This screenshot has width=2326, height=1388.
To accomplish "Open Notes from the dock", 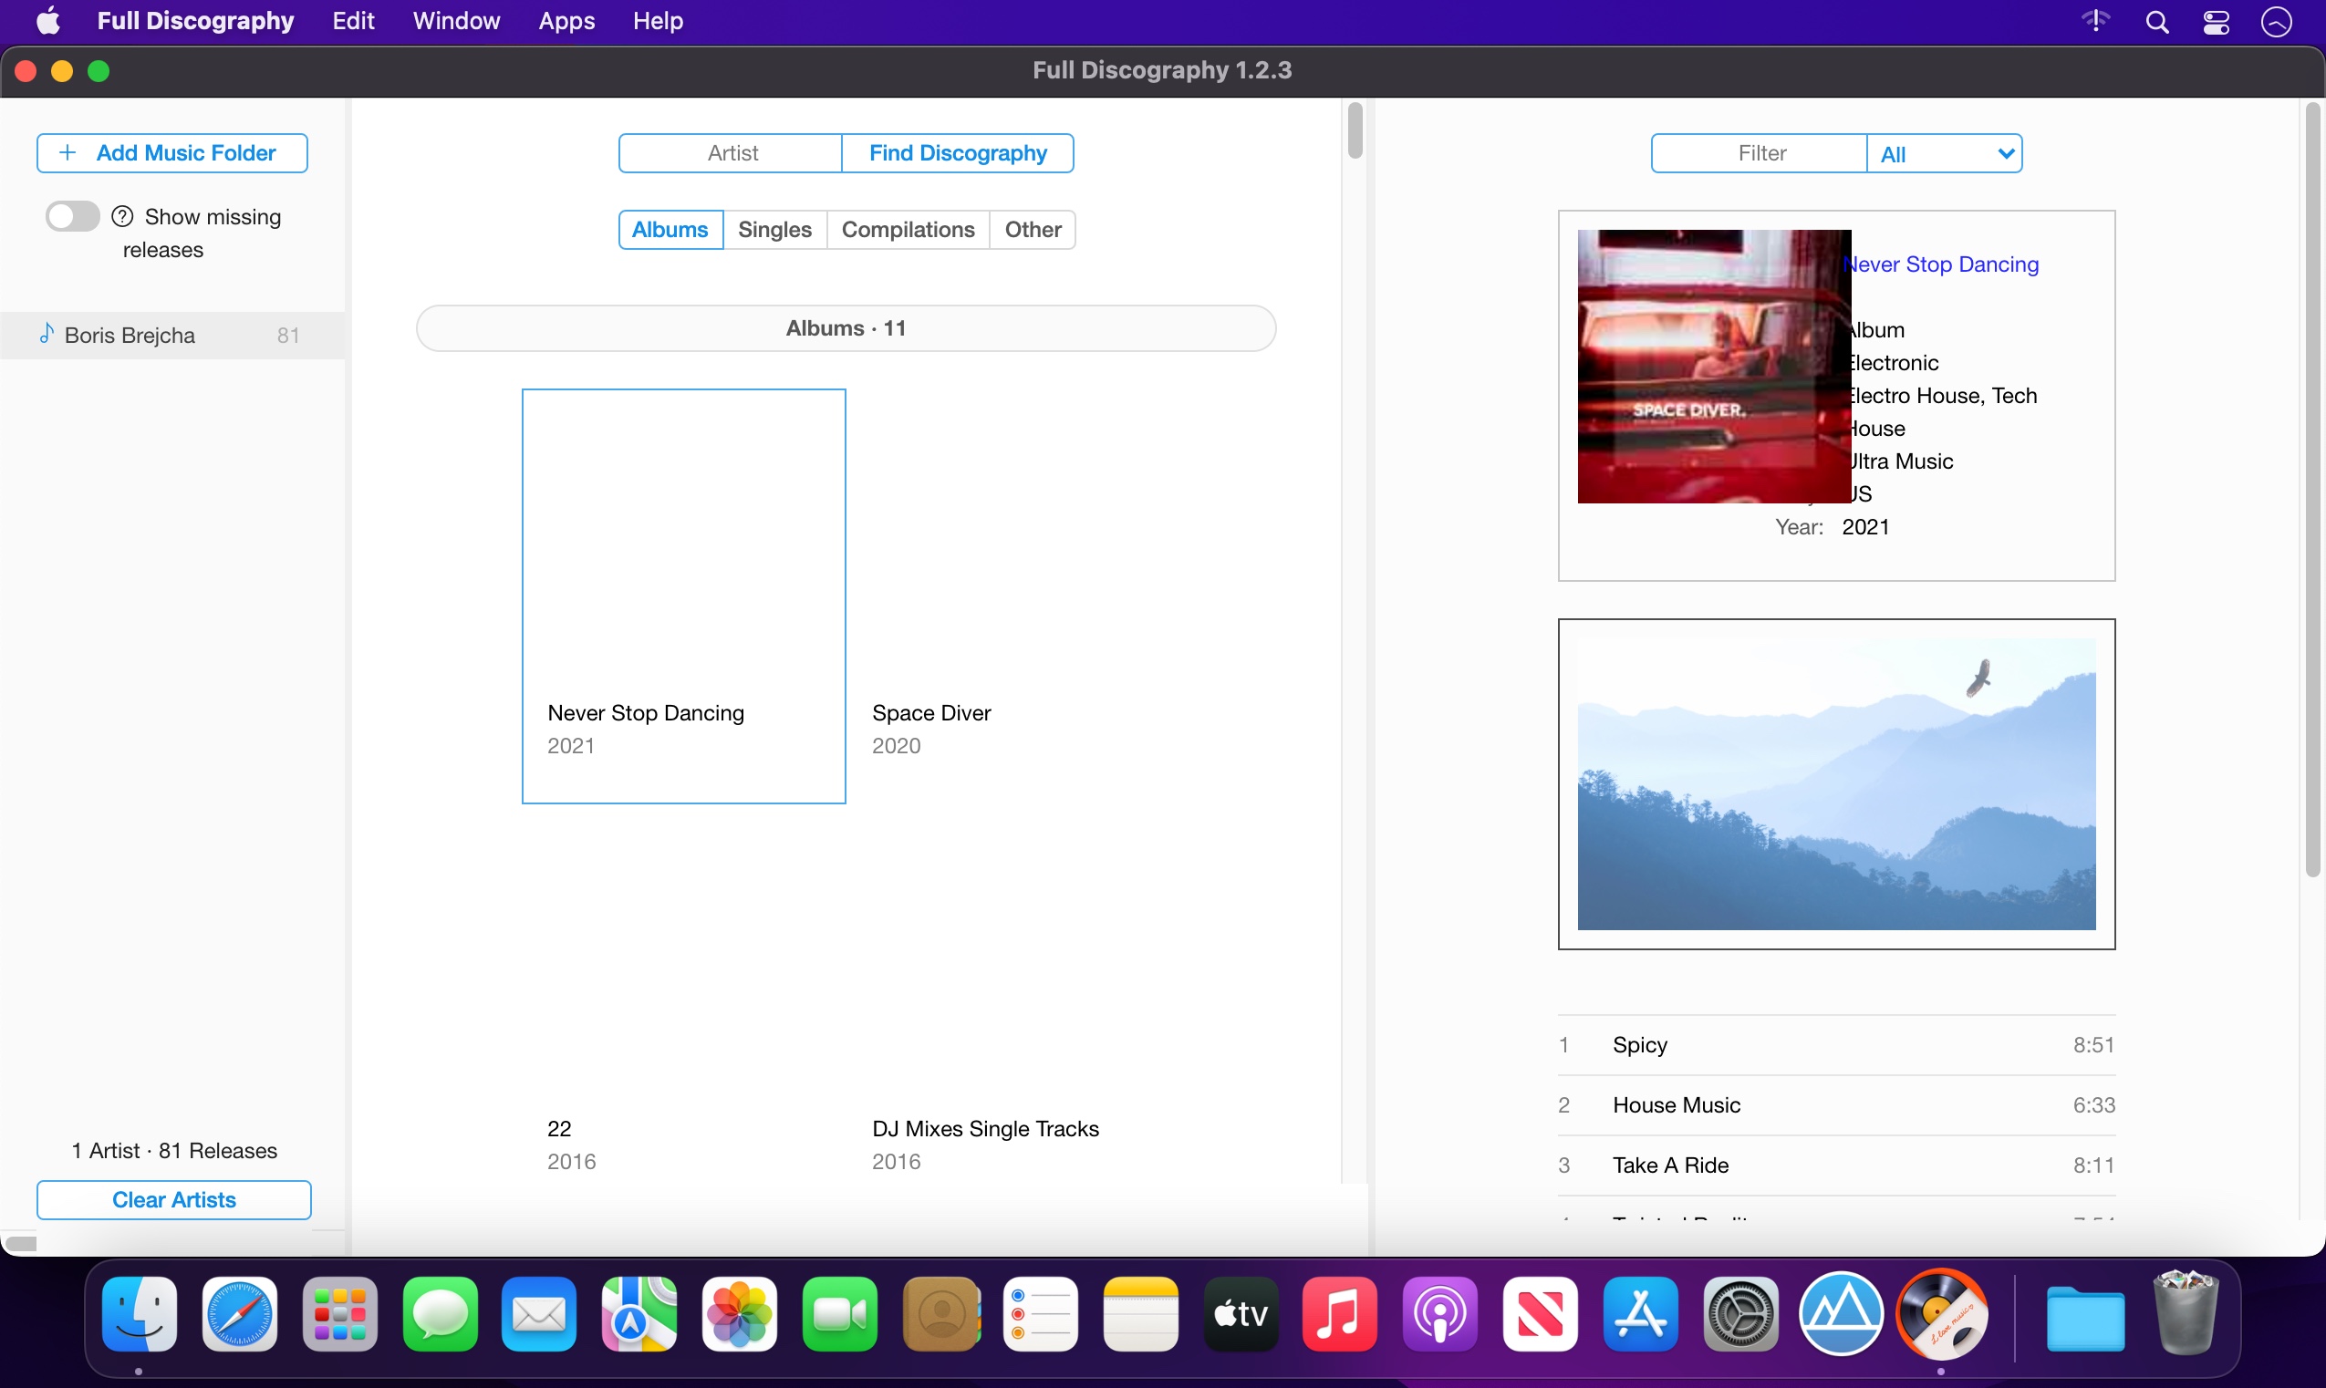I will [1141, 1314].
